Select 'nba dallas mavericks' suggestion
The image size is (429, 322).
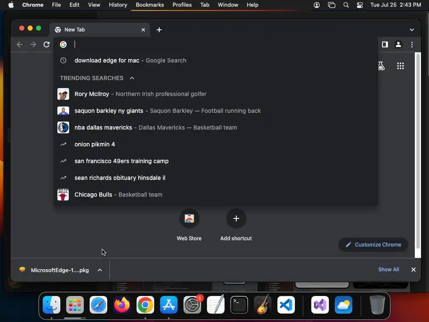pyautogui.click(x=216, y=127)
